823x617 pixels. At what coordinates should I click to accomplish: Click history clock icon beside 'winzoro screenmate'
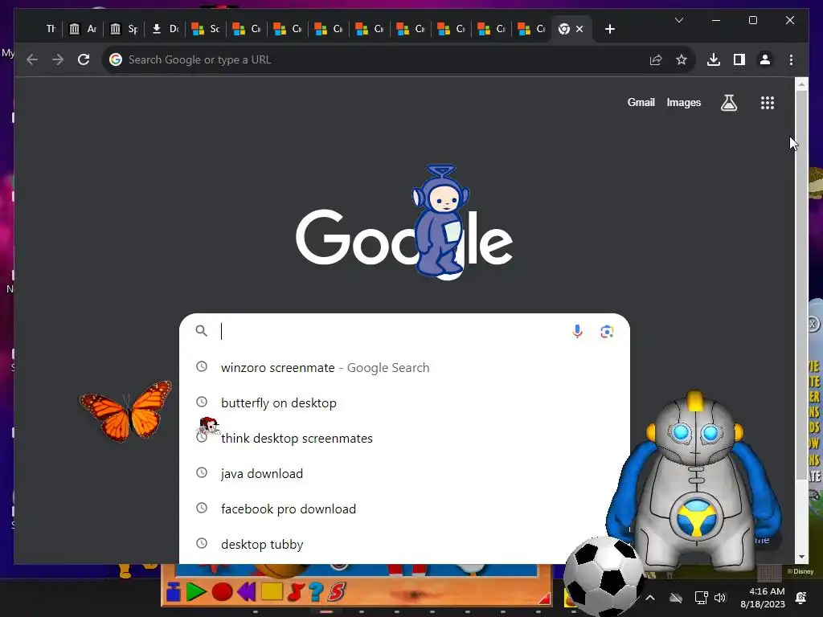pyautogui.click(x=202, y=366)
